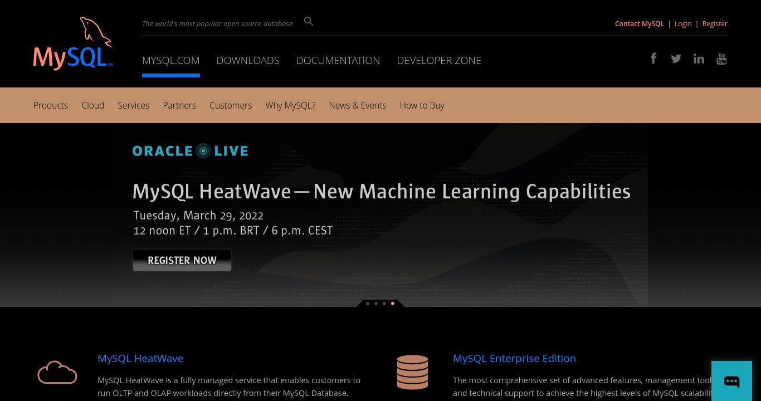Viewport: 761px width, 401px height.
Task: Open Why MySQL? menu item
Action: [x=290, y=105]
